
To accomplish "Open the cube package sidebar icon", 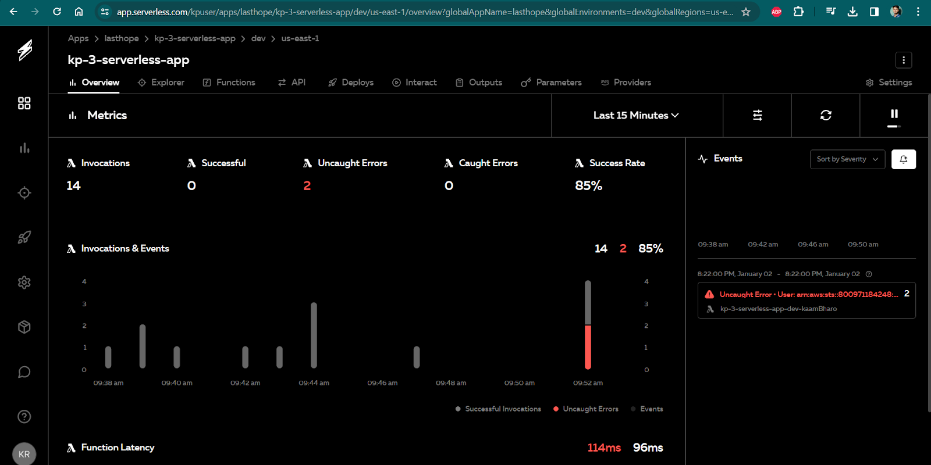I will pos(24,327).
